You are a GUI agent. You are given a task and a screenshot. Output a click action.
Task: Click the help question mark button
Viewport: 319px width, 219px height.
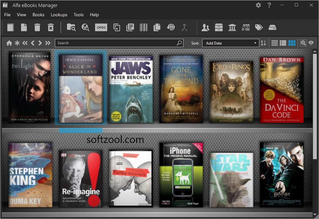click(269, 5)
